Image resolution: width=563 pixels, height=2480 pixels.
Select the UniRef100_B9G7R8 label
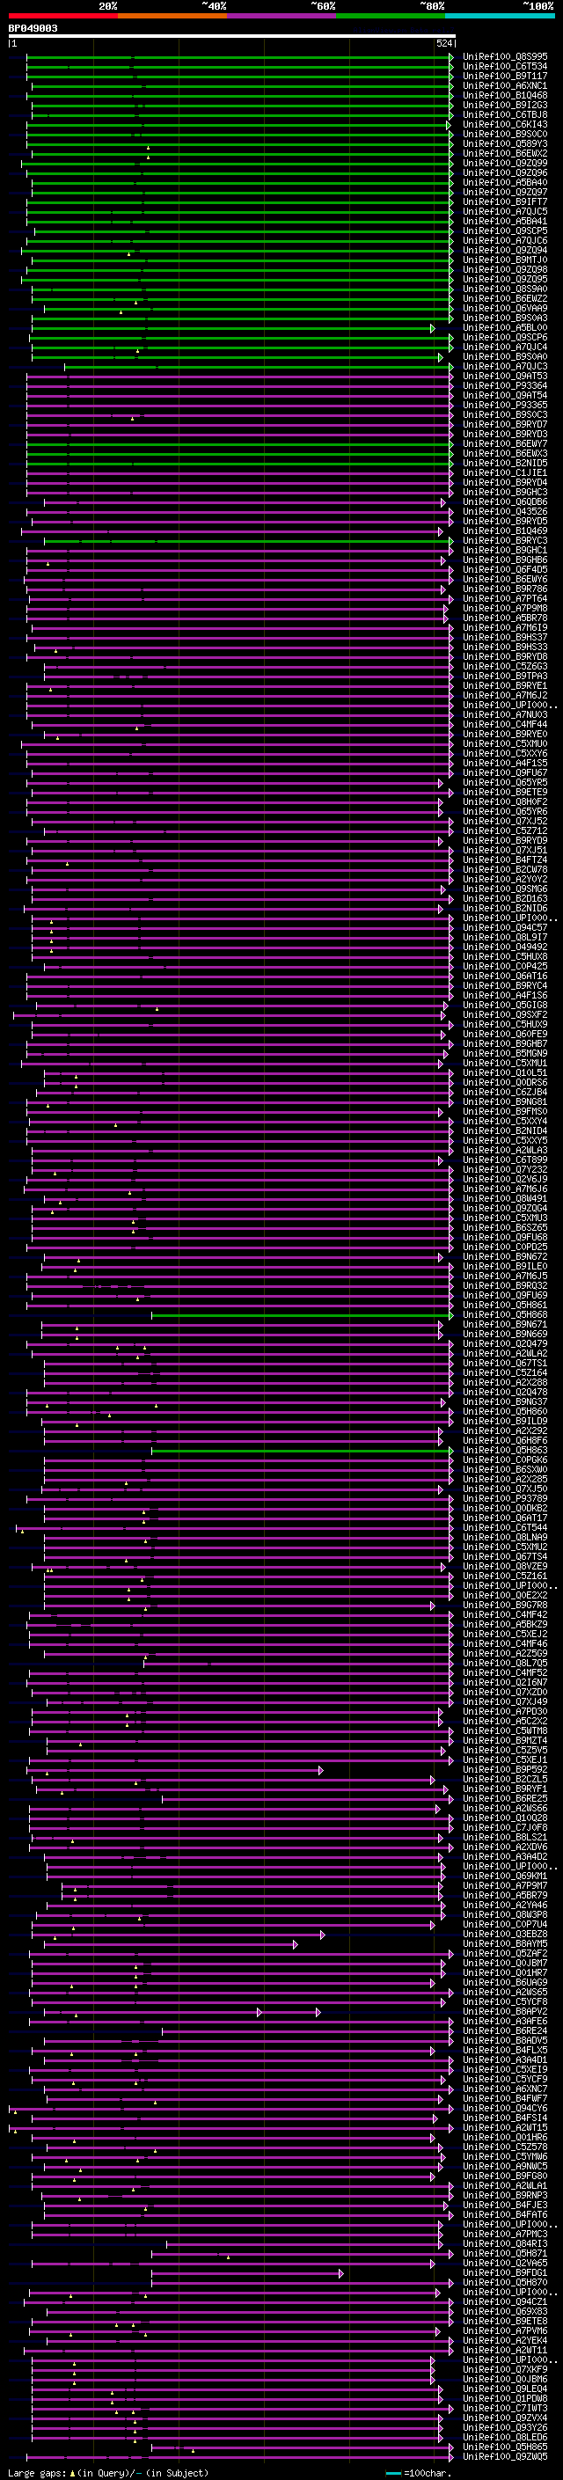pyautogui.click(x=505, y=1605)
